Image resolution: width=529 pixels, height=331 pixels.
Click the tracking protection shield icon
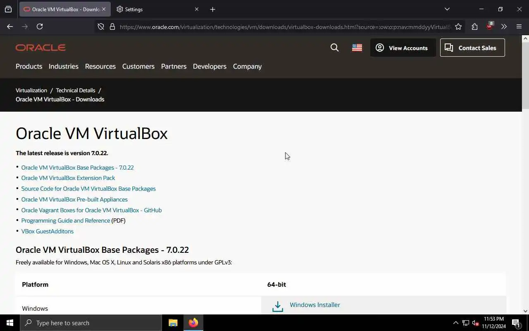(x=101, y=26)
